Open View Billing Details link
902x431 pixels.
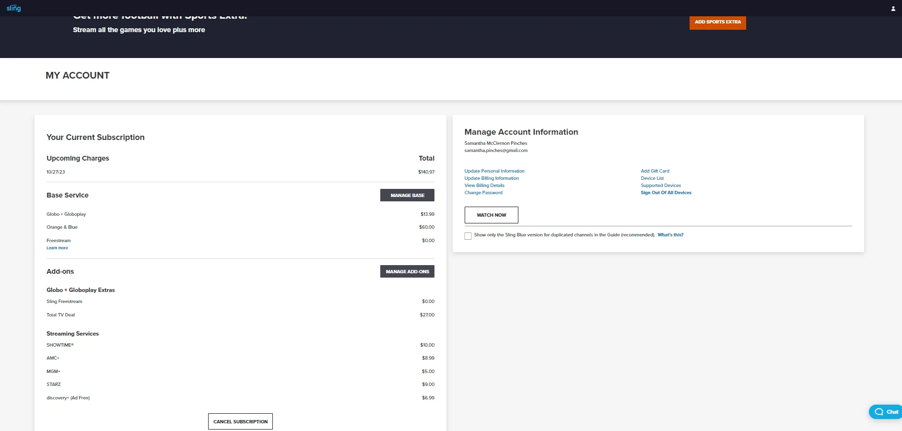pyautogui.click(x=484, y=186)
